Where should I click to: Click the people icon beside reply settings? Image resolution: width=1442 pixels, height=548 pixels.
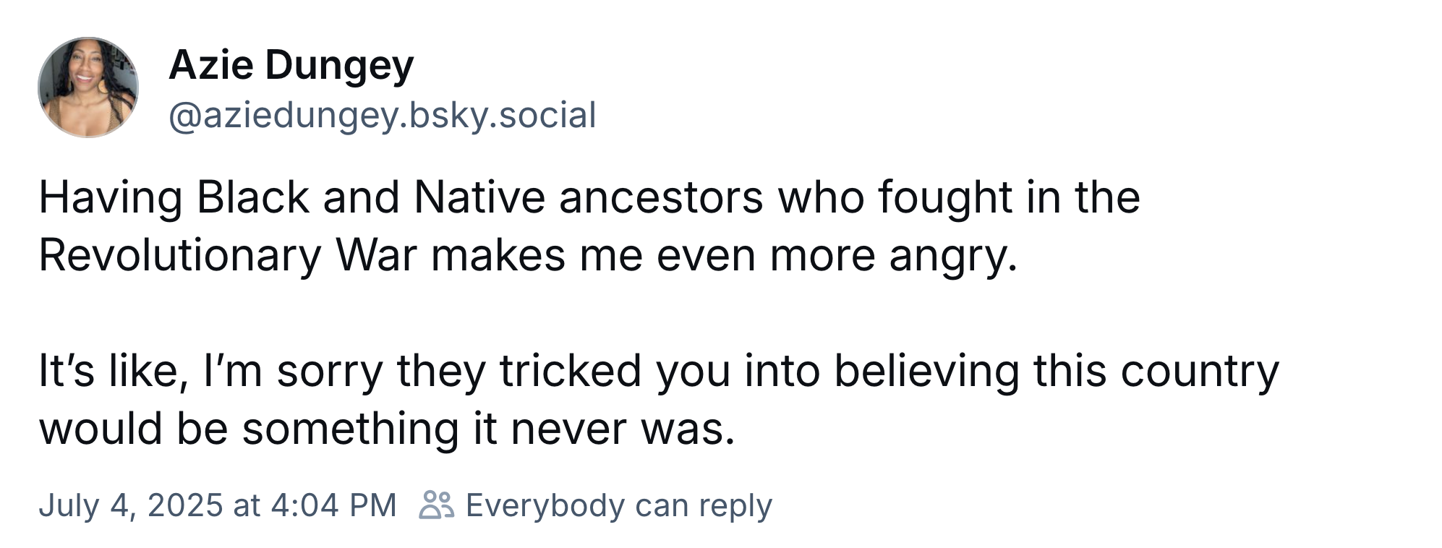coord(437,505)
